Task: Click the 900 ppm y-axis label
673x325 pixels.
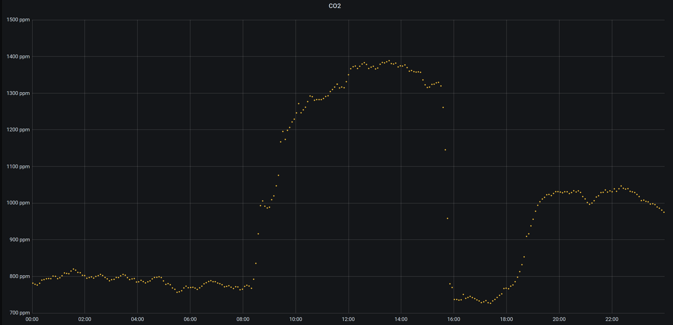Action: (x=19, y=240)
